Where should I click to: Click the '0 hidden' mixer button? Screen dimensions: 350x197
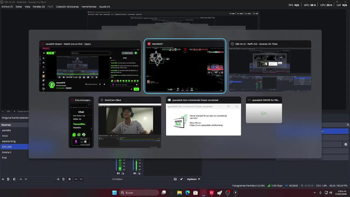coord(118,179)
